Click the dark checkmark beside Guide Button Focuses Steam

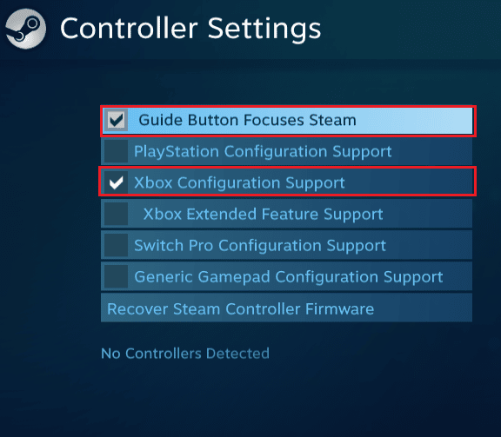coord(116,120)
